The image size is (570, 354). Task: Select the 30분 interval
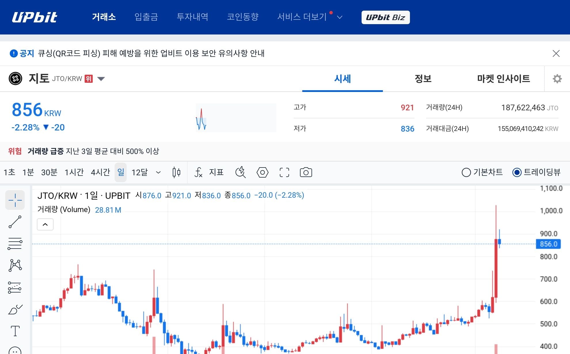[x=49, y=172]
